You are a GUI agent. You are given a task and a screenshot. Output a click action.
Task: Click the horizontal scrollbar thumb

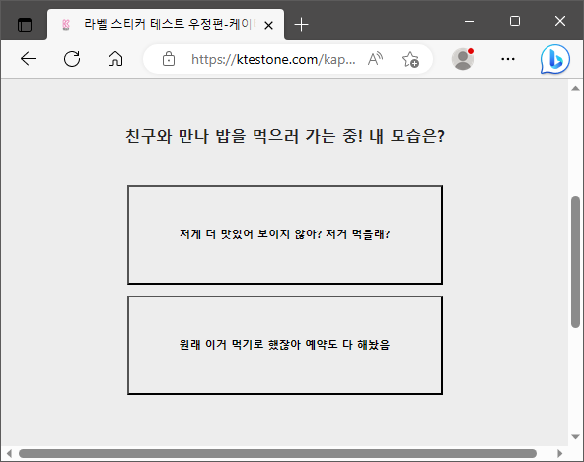(277, 453)
